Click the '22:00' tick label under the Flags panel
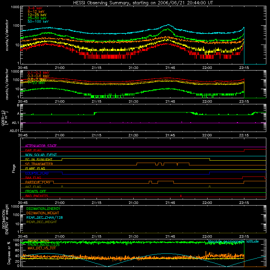This screenshot has height=270, width=270. pos(207,203)
